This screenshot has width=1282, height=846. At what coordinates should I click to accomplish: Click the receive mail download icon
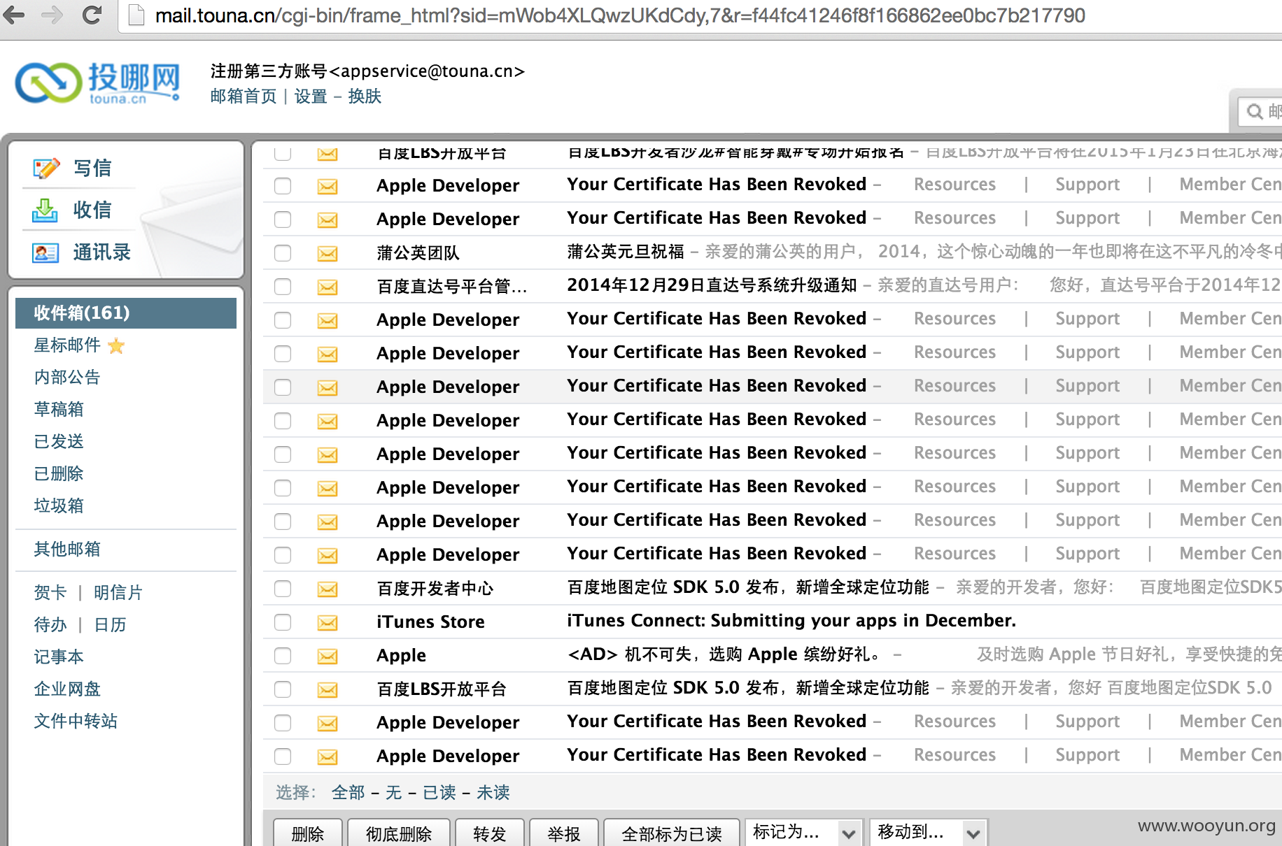pyautogui.click(x=45, y=210)
